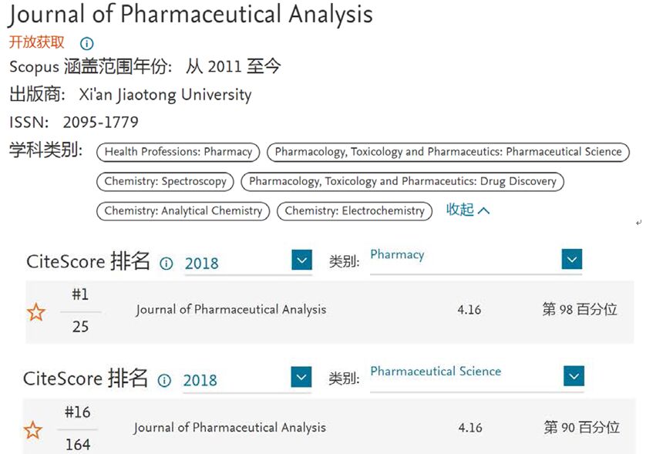Collapse categories with the 收起 chevron
This screenshot has height=454, width=646.
[468, 210]
